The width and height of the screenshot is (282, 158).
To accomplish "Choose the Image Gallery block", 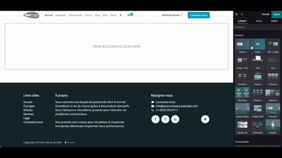I will [242, 111].
